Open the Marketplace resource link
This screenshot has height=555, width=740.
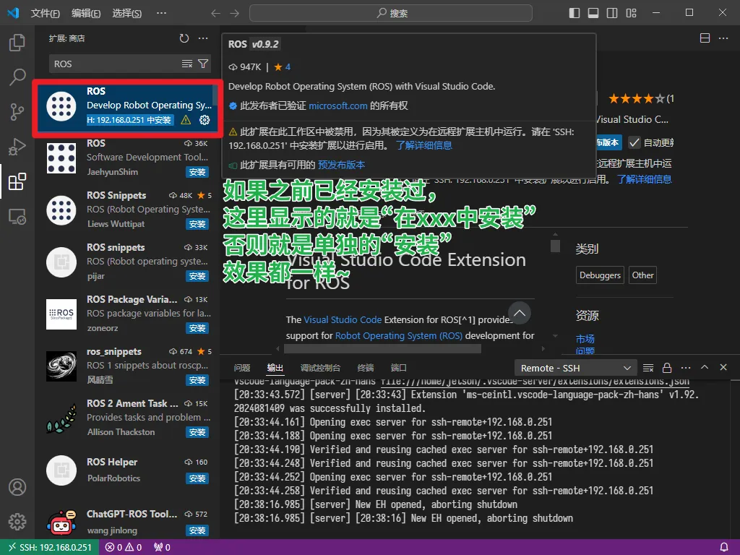point(585,339)
